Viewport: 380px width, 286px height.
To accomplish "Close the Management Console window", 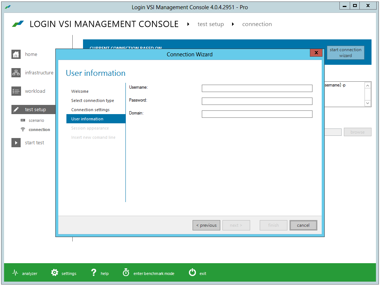I will (x=368, y=6).
